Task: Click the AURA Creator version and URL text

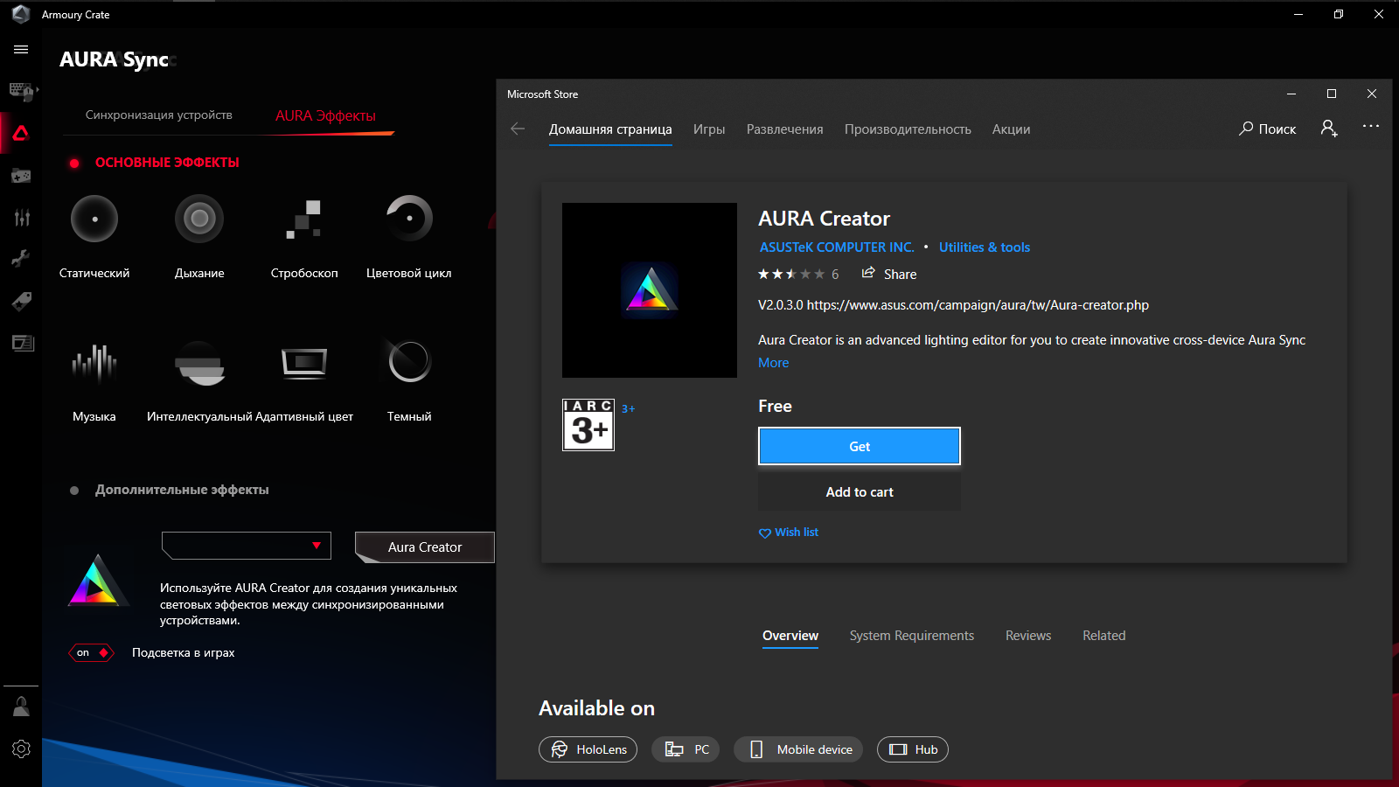Action: click(953, 305)
